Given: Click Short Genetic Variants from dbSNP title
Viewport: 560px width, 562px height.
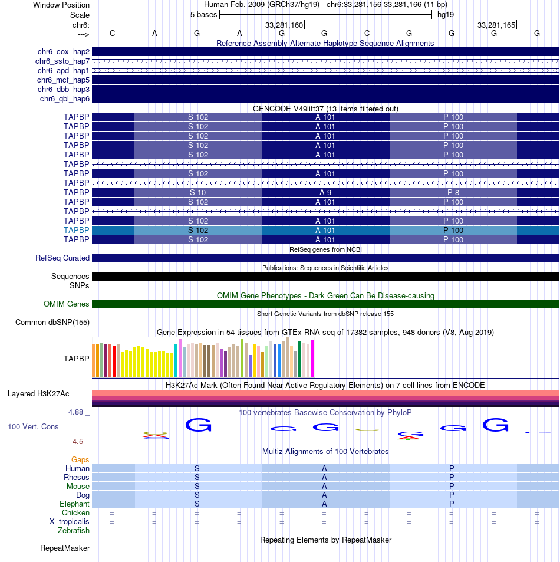Looking at the screenshot, I should [325, 314].
